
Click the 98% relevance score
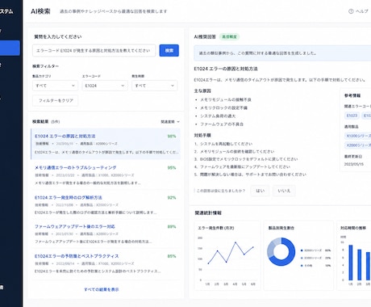tap(172, 136)
